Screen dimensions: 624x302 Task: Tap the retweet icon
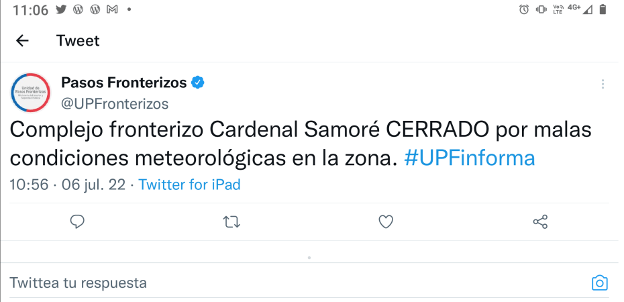click(231, 221)
